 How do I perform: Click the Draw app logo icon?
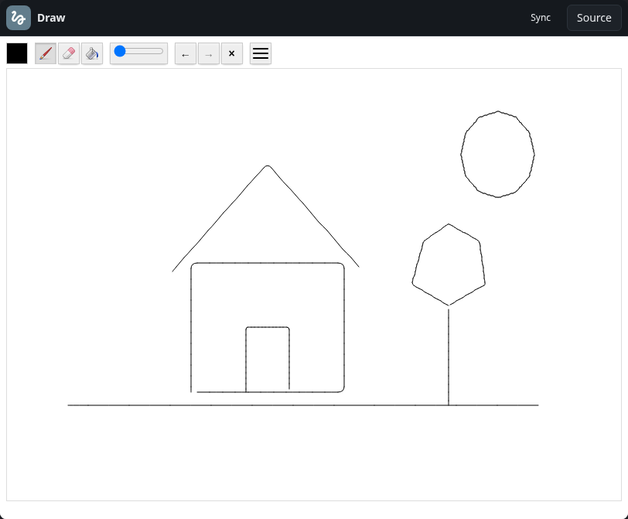click(19, 18)
